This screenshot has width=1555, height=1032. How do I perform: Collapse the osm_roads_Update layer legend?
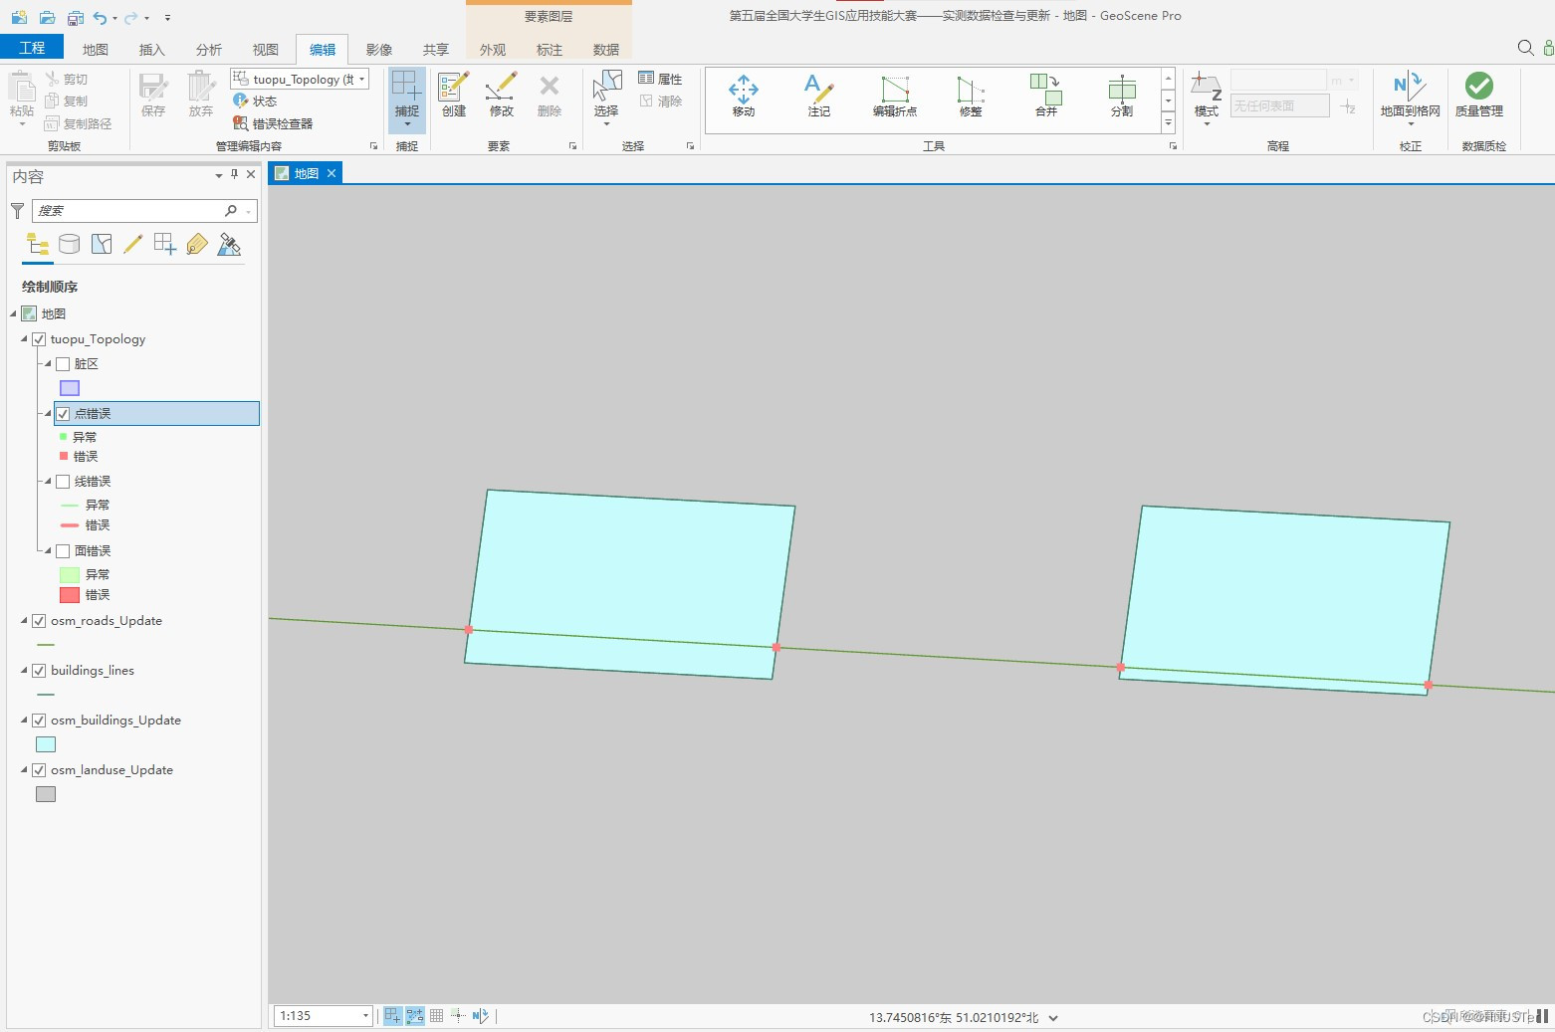click(x=24, y=621)
